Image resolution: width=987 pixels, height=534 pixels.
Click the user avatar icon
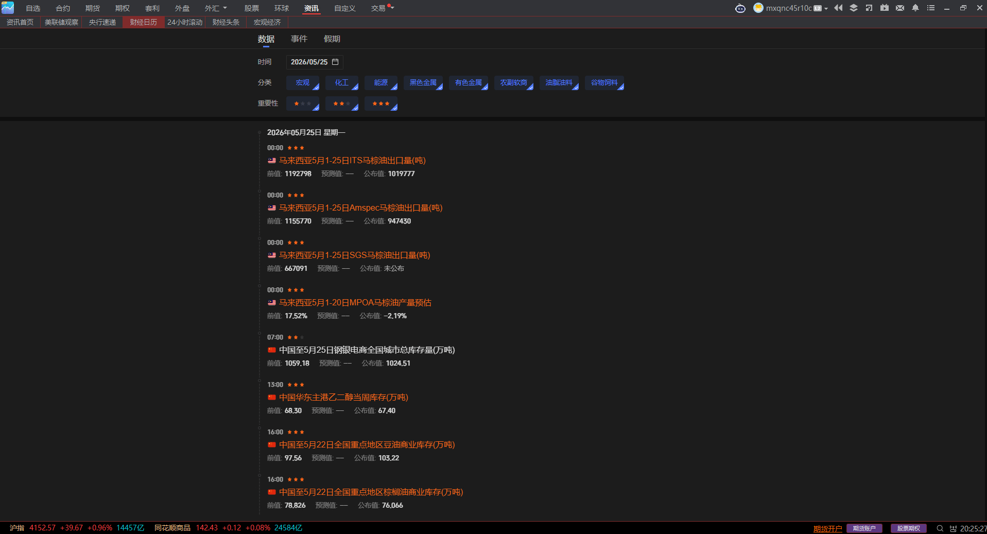(x=758, y=8)
